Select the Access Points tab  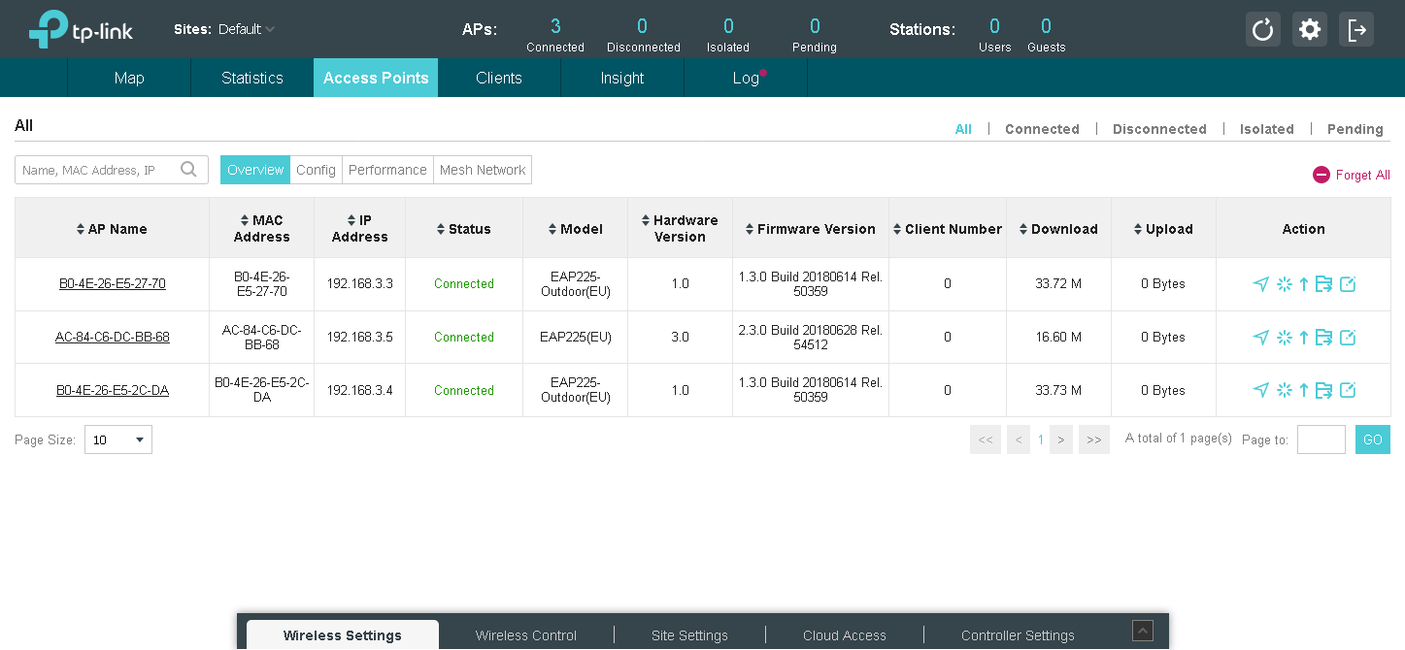pyautogui.click(x=376, y=78)
